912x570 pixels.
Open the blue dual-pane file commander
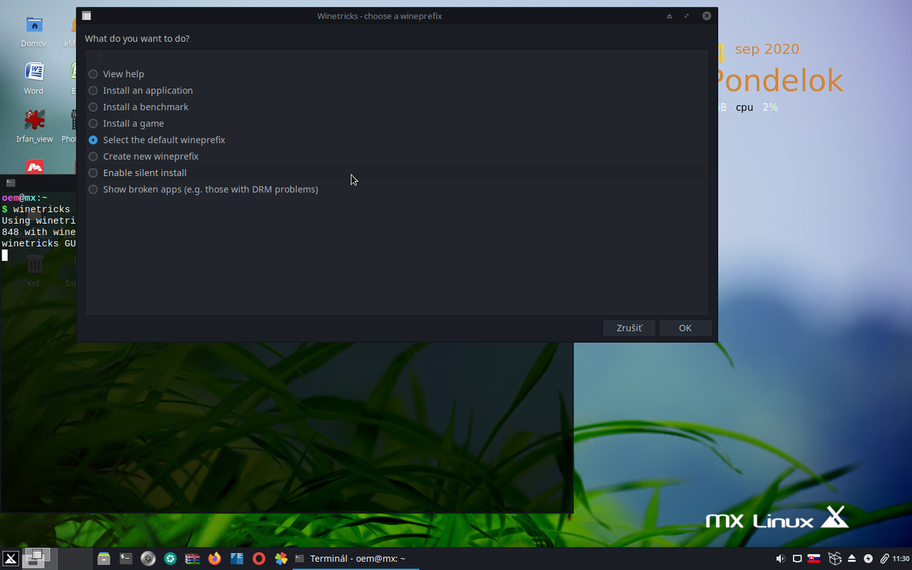coord(237,559)
